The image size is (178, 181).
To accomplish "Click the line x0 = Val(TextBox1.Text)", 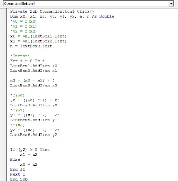I will pos(39,36).
